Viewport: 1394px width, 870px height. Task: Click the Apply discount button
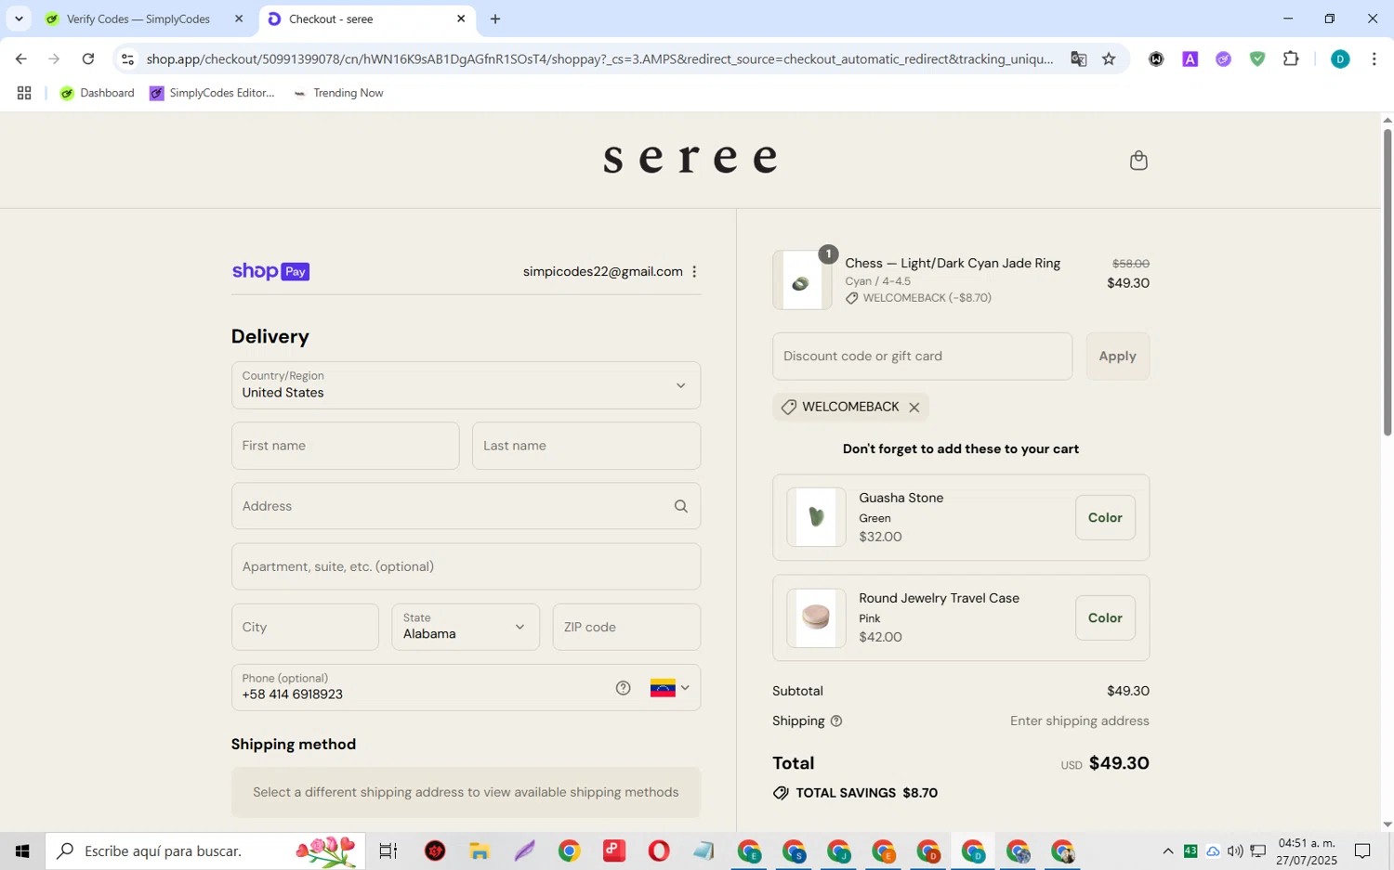pos(1118,357)
